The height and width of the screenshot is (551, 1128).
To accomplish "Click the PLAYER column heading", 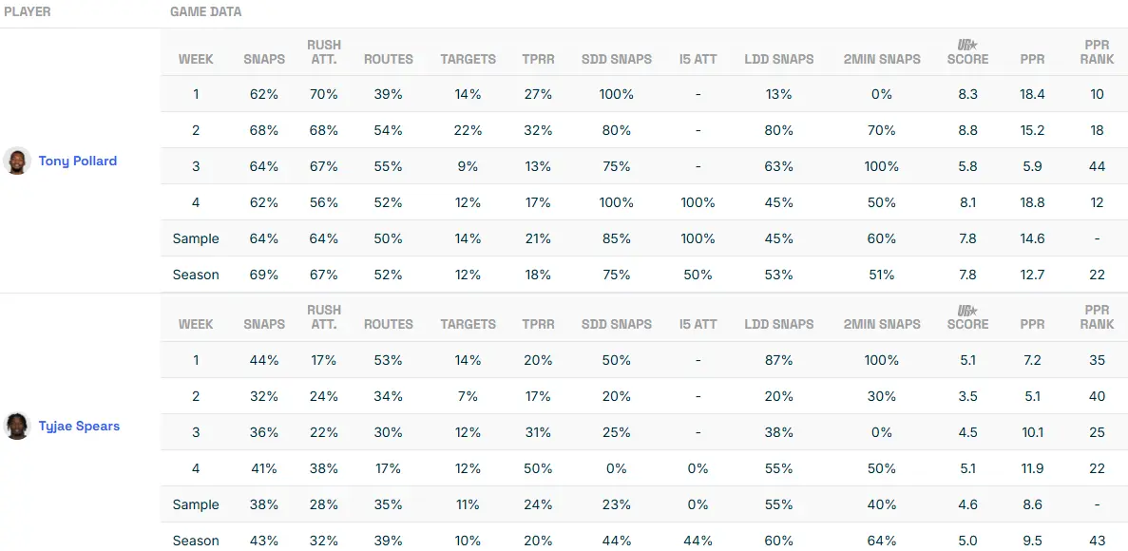I will pyautogui.click(x=28, y=12).
